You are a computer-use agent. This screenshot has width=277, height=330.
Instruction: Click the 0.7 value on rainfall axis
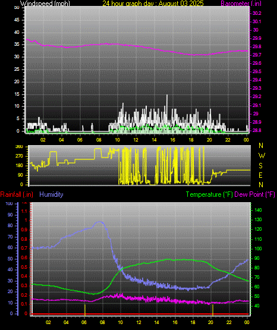[24, 249]
